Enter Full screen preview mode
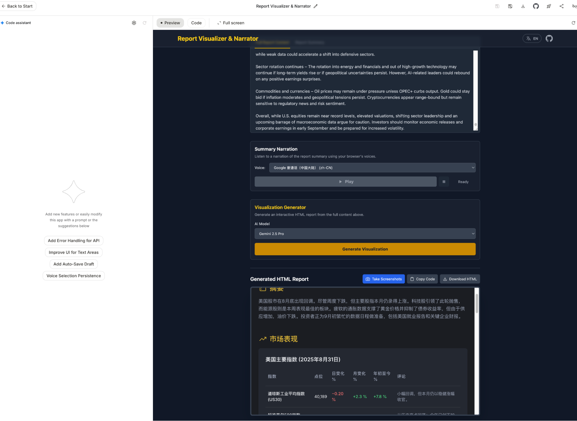Screen dimensions: 577x421 click(230, 23)
